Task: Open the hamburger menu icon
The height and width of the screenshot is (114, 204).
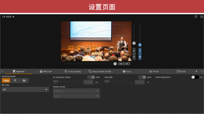Action: point(202,17)
